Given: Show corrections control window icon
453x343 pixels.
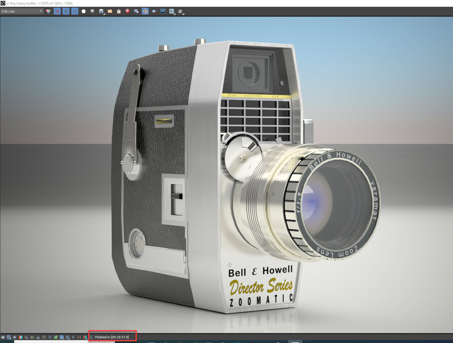Looking at the screenshot, I should point(3,337).
